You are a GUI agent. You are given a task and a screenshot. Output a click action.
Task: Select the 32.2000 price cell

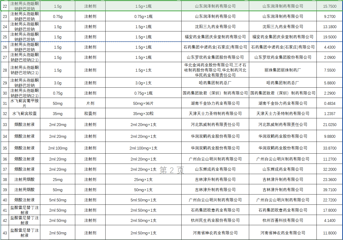[329, 169]
